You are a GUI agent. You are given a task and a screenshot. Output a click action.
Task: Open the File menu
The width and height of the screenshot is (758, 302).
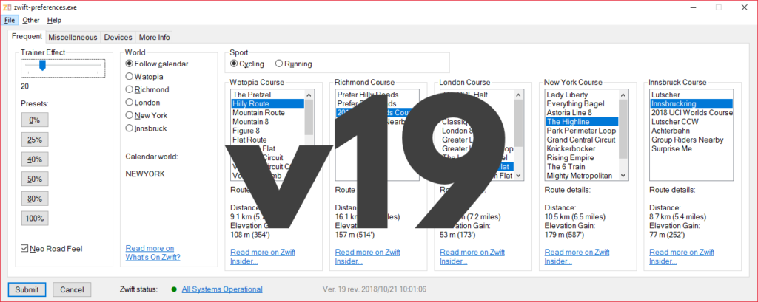click(10, 20)
